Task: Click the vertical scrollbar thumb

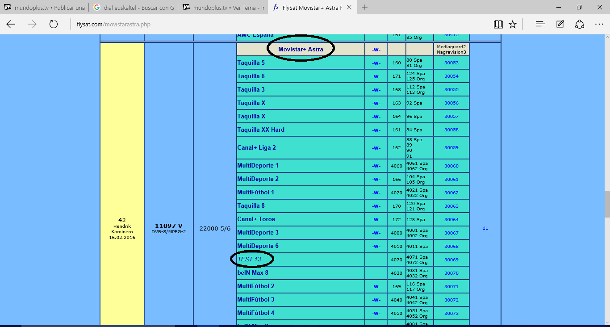Action: click(607, 203)
